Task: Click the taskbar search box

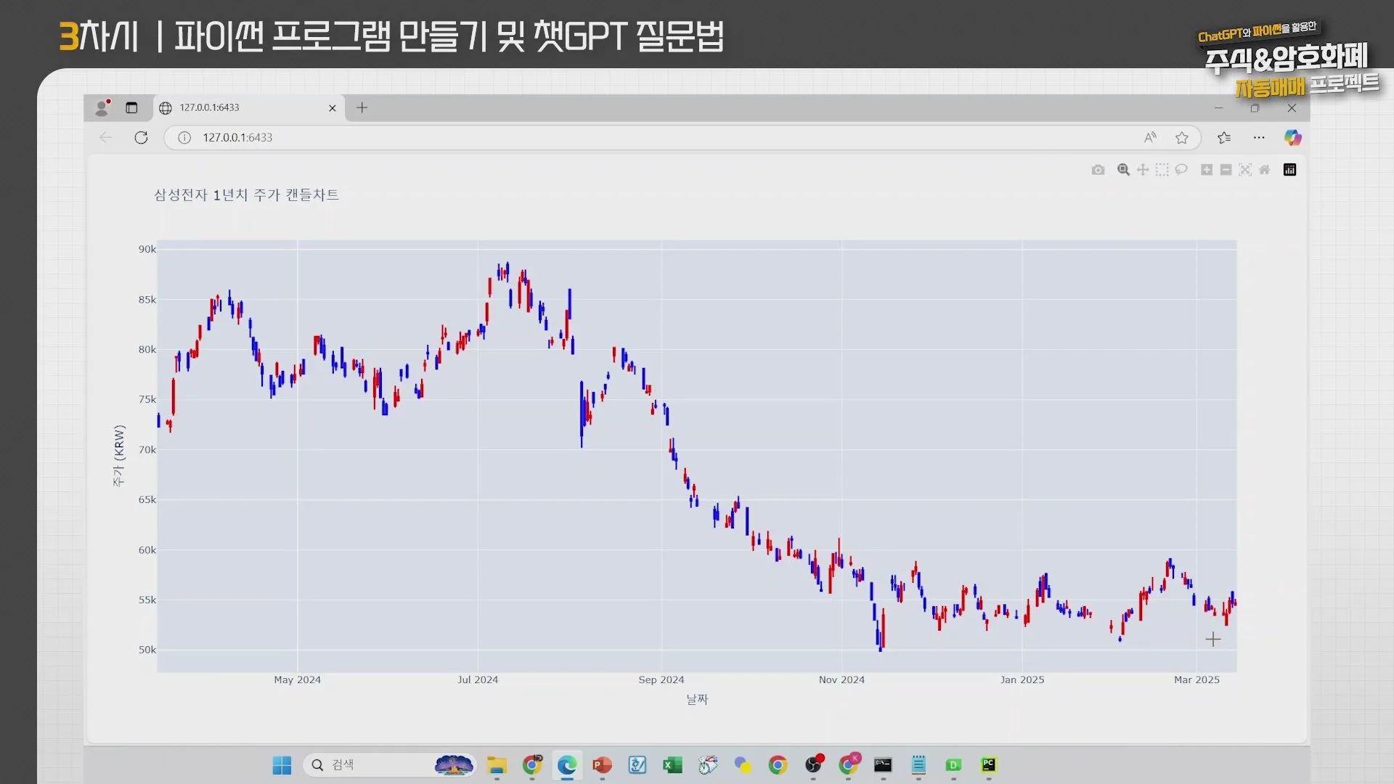Action: [389, 765]
